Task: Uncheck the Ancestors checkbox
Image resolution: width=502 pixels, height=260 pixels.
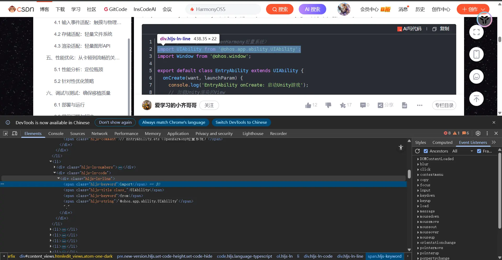Action: click(426, 151)
